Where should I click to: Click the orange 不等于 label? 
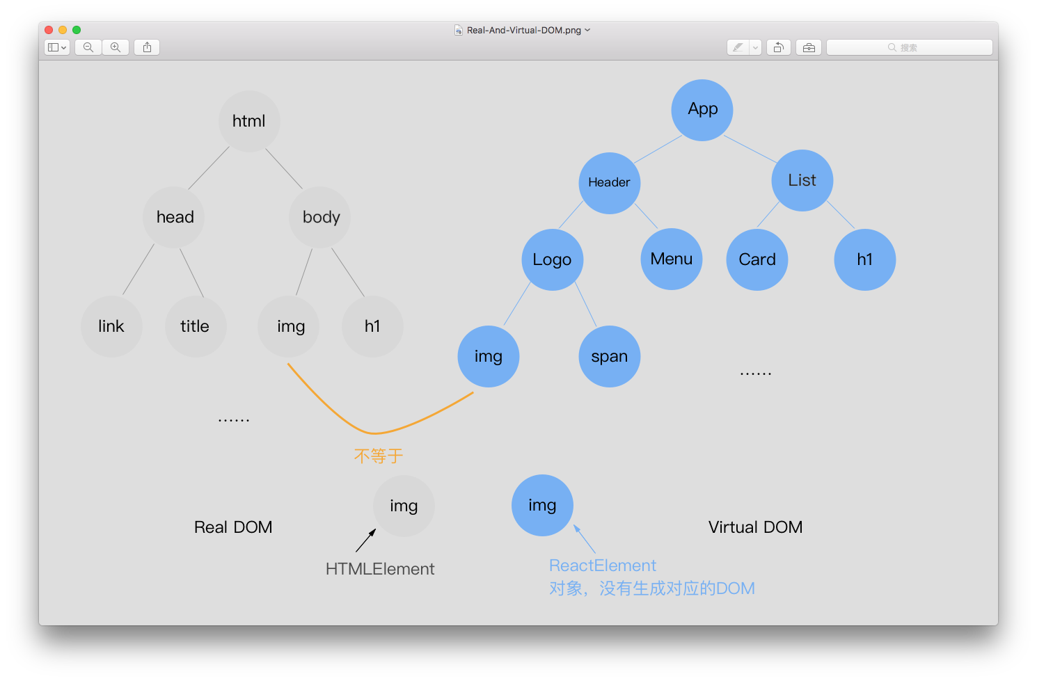pos(379,456)
